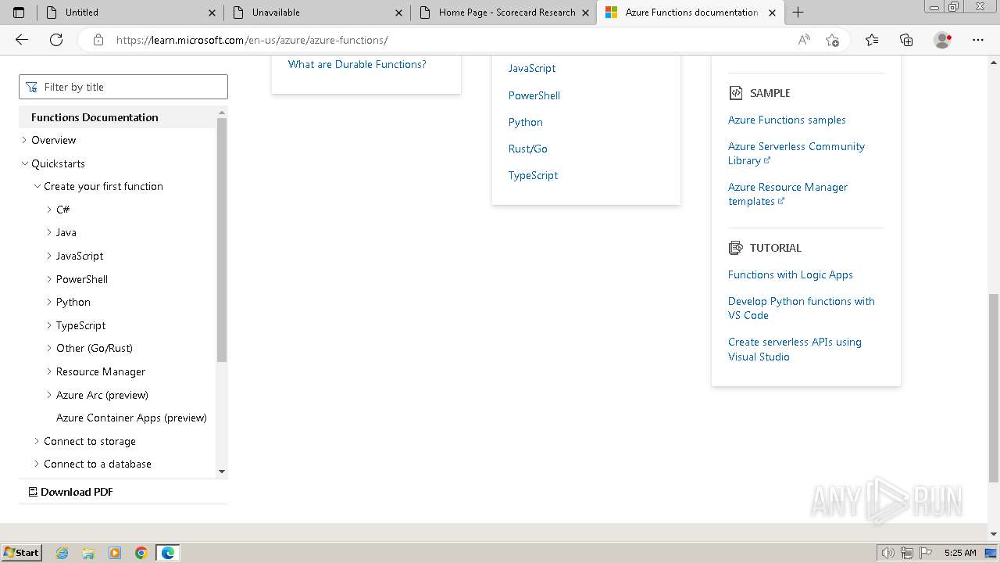This screenshot has height=563, width=1000.
Task: Open Azure Resource Manager templates link
Action: [787, 194]
